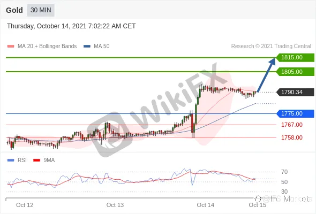Click the 30 MIN timeframe button
The width and height of the screenshot is (316, 214).
tap(41, 10)
